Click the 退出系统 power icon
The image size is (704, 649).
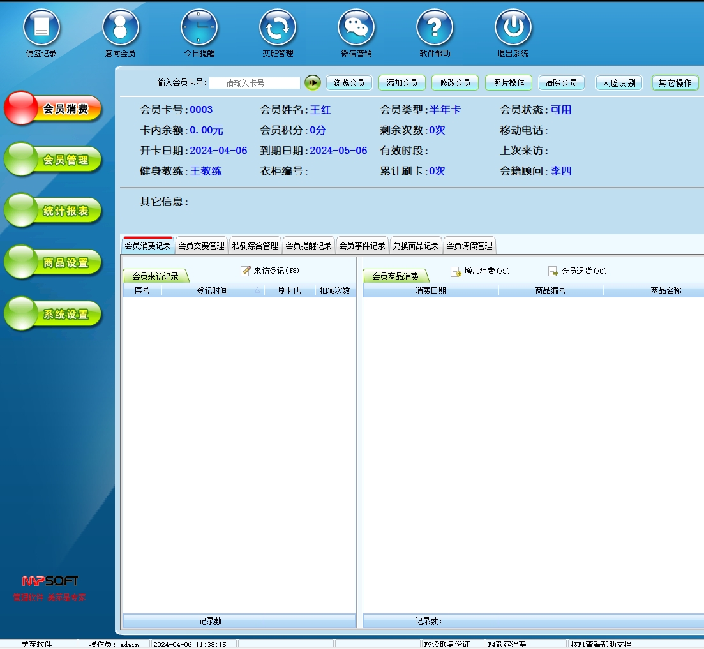513,28
